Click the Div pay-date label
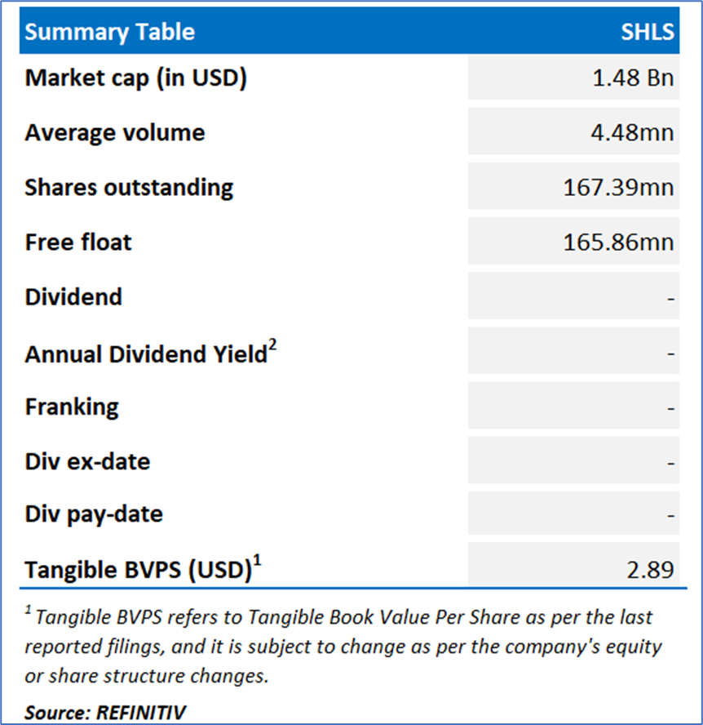The image size is (703, 725). (x=94, y=514)
